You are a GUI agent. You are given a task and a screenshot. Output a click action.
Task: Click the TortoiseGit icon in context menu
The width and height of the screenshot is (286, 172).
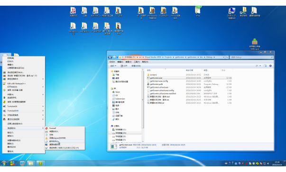4,106
